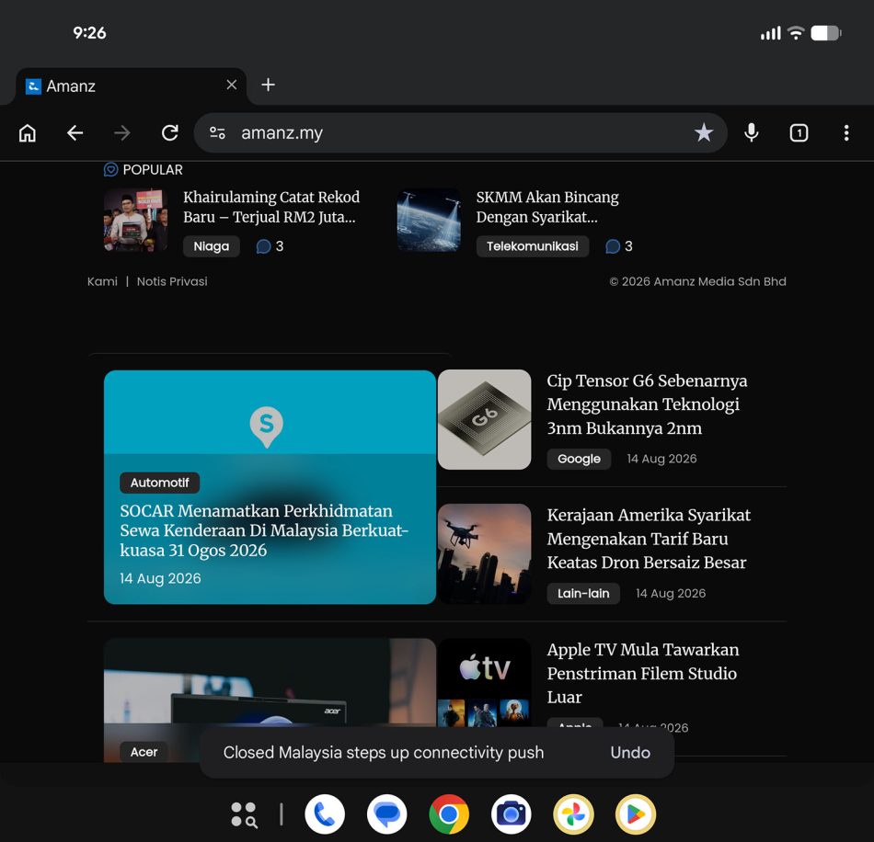The height and width of the screenshot is (842, 874).
Task: Open the tab switcher showing 1 tab
Action: [799, 132]
